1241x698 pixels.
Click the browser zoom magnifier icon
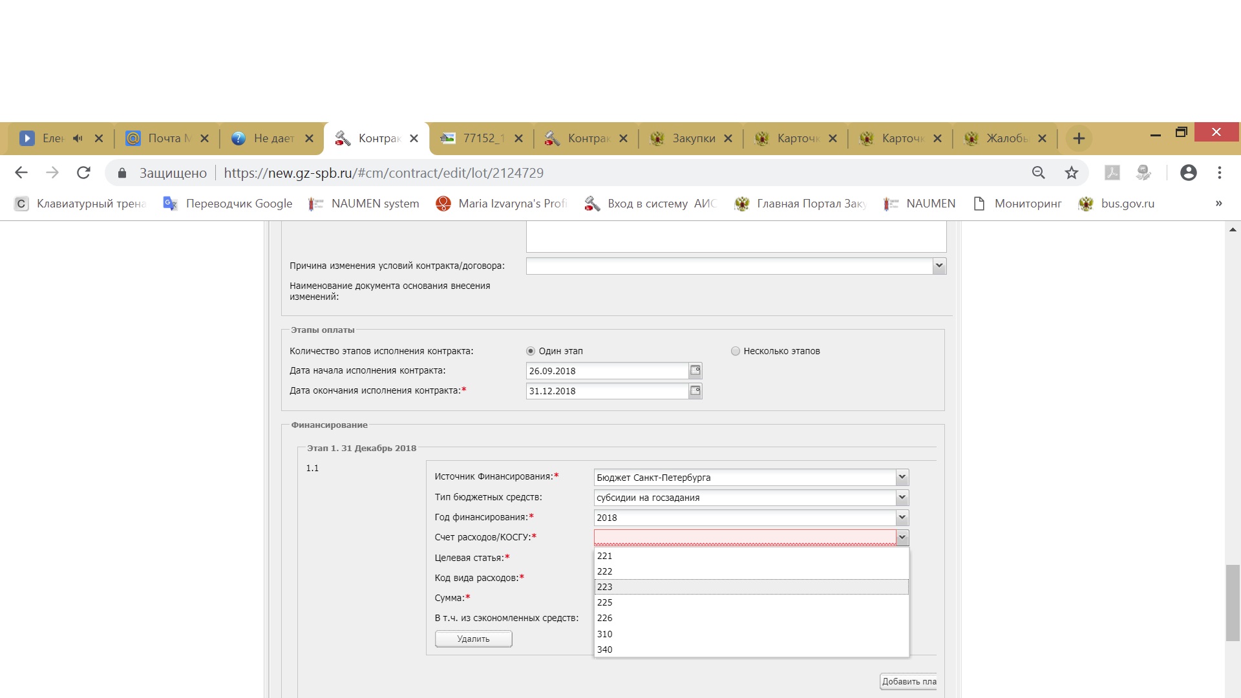[x=1038, y=173]
